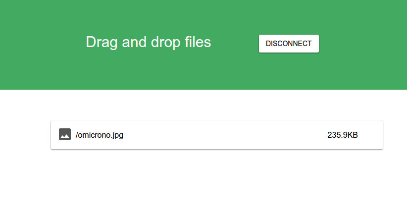The width and height of the screenshot is (407, 219).
Task: Click the empty middle of the omicrono.jpg row
Action: 223,135
